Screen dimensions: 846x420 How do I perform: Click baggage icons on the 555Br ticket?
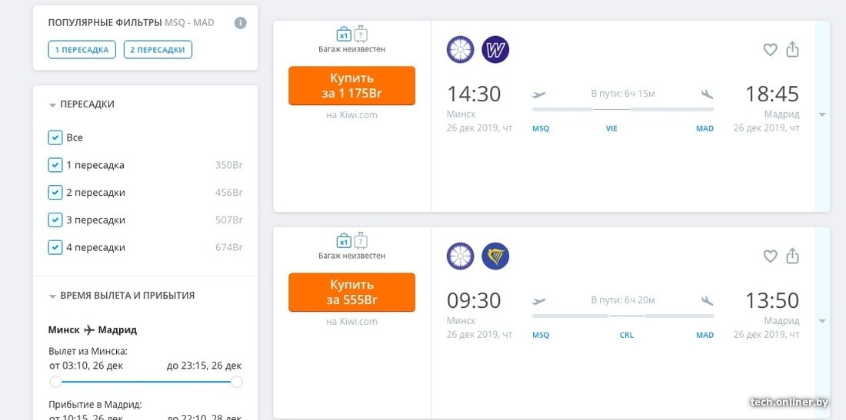(x=351, y=240)
